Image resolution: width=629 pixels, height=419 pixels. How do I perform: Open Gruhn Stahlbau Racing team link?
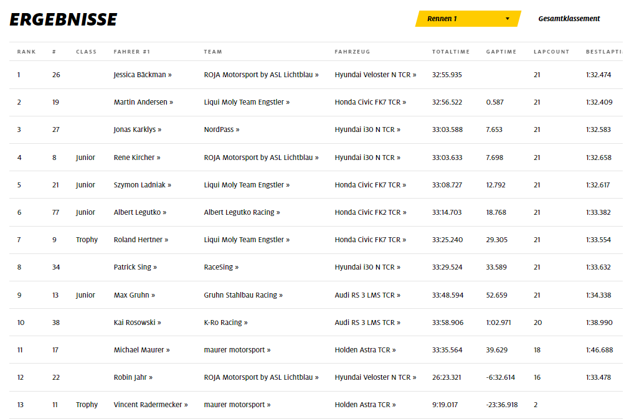tap(243, 295)
